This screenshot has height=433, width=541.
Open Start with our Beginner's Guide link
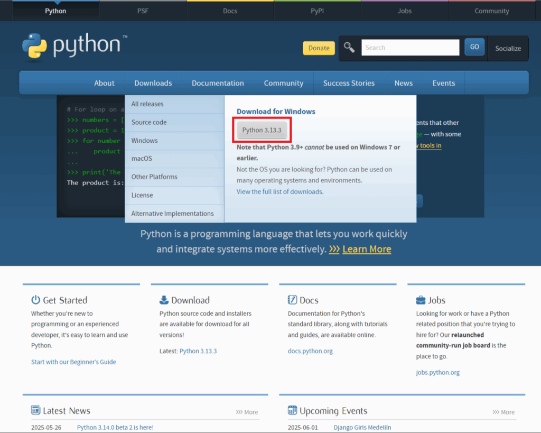click(x=73, y=362)
